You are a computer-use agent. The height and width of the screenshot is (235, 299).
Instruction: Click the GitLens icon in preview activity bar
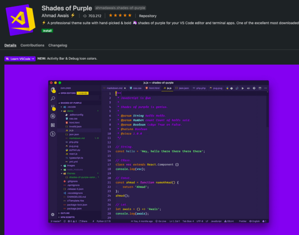[53, 134]
